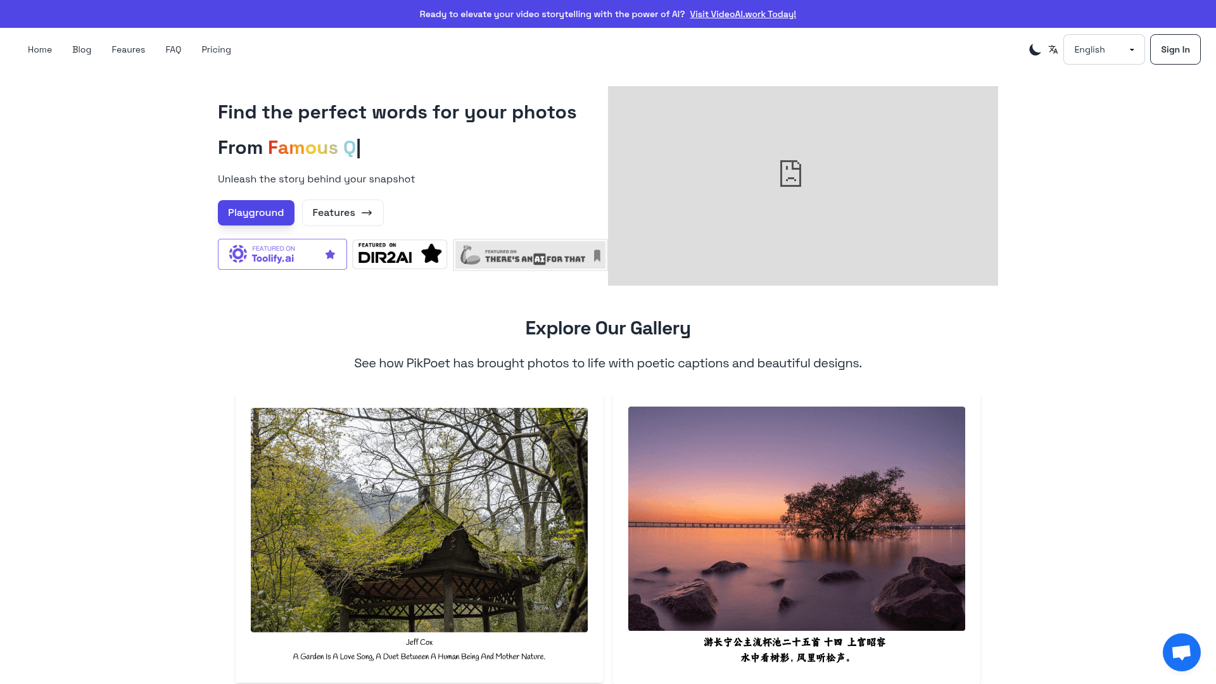1216x684 pixels.
Task: Toggle dark mode with moon icon
Action: click(1035, 49)
